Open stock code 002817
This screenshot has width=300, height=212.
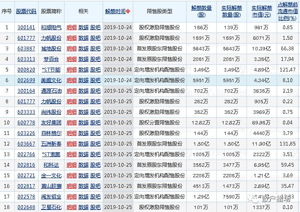(x=26, y=186)
